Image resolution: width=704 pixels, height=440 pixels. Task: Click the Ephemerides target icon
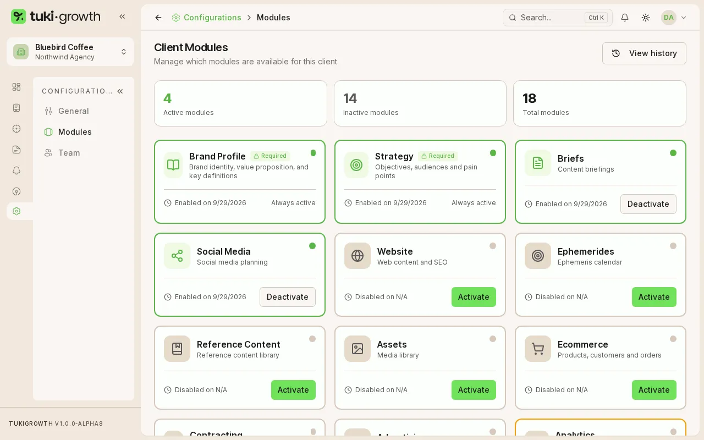tap(538, 256)
